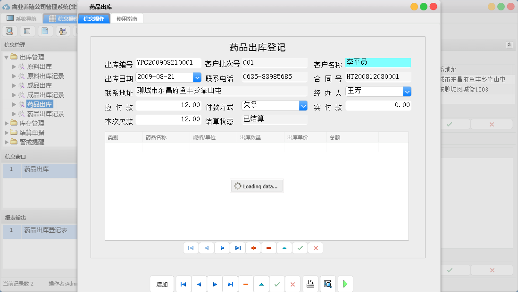Switch to the 使用指南 tab
This screenshot has height=295, width=518.
coord(127,19)
